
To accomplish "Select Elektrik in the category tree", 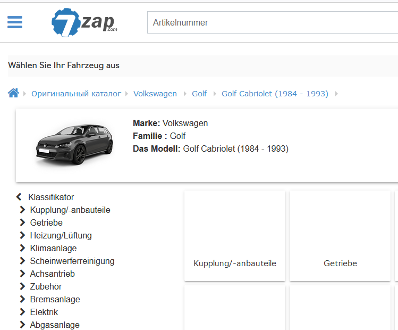I will (x=44, y=312).
